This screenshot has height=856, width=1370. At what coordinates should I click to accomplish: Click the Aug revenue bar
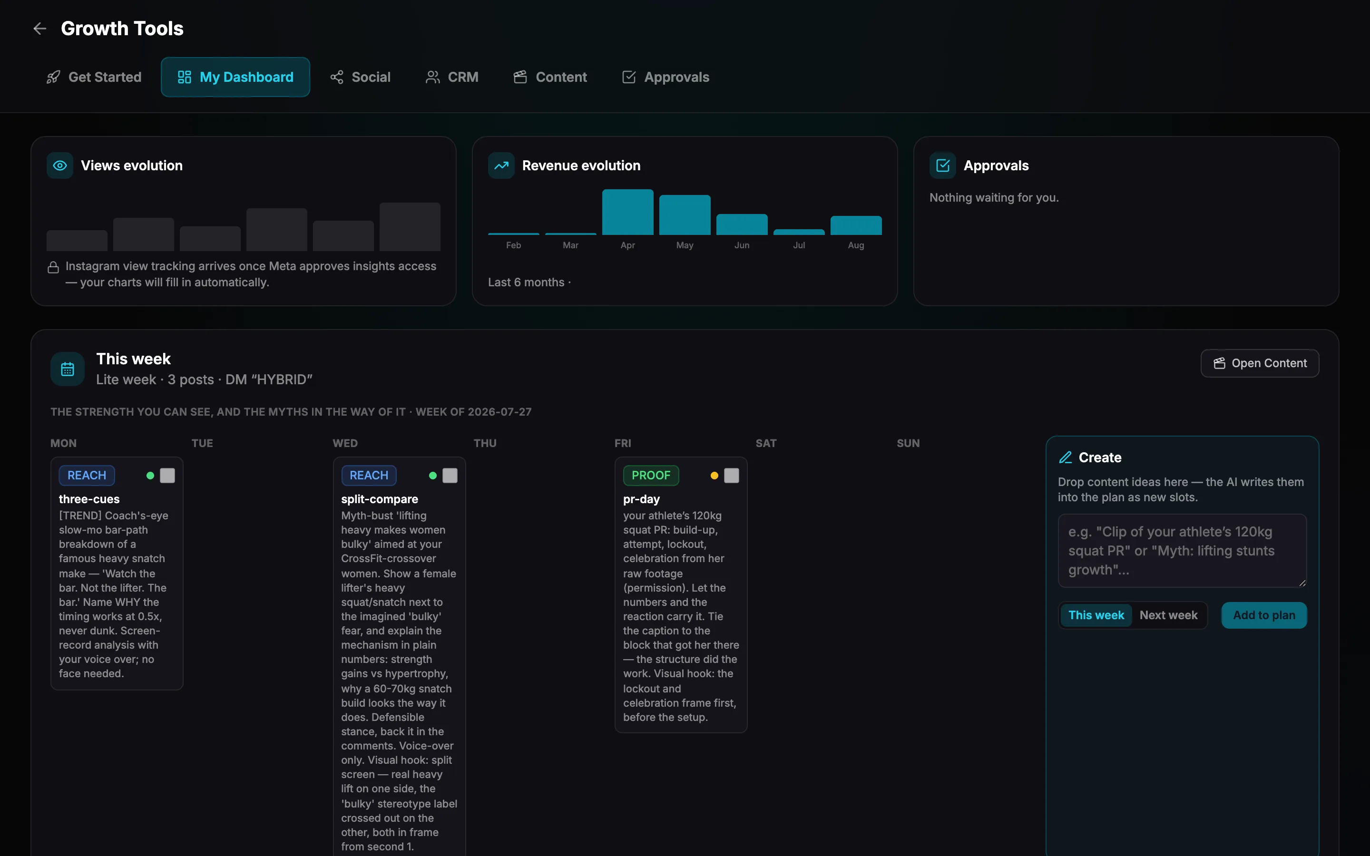(856, 225)
